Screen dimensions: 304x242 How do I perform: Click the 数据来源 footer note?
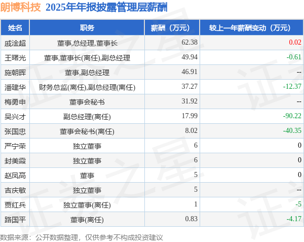tap(82, 237)
